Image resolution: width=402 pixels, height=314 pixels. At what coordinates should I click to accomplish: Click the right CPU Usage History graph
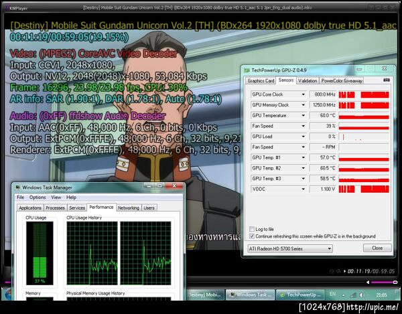(x=145, y=253)
